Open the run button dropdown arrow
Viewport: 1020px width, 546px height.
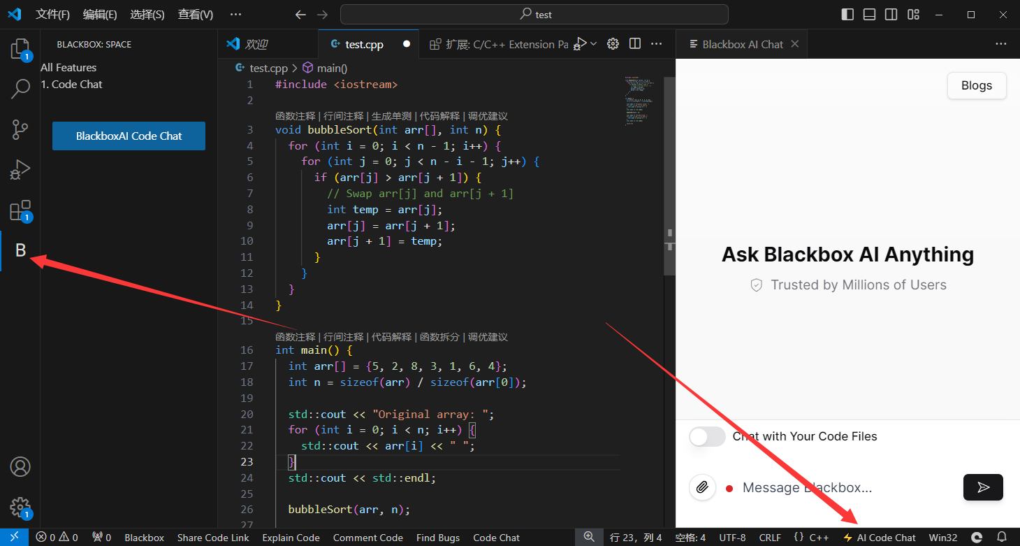coord(594,44)
